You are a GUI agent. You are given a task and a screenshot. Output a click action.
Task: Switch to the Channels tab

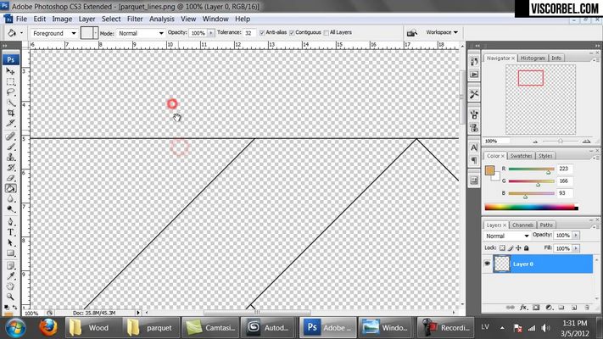click(522, 225)
